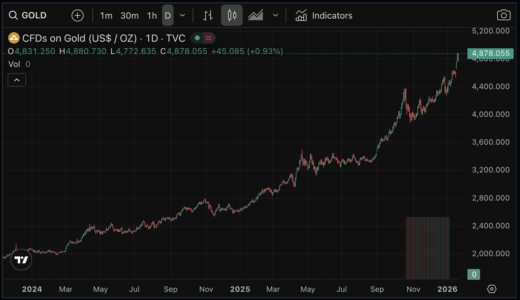Select the 30m timeframe

pyautogui.click(x=130, y=15)
